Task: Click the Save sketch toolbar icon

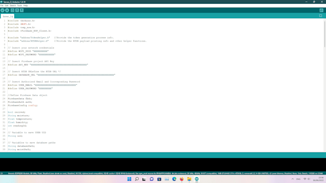Action: [22, 11]
